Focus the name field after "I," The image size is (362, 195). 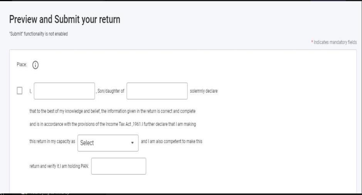click(x=64, y=91)
